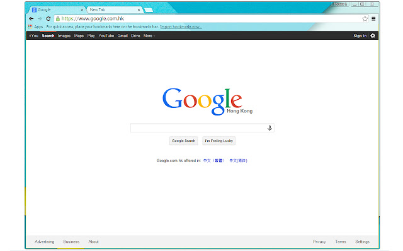Open Gmail from the Google bar

coord(123,36)
